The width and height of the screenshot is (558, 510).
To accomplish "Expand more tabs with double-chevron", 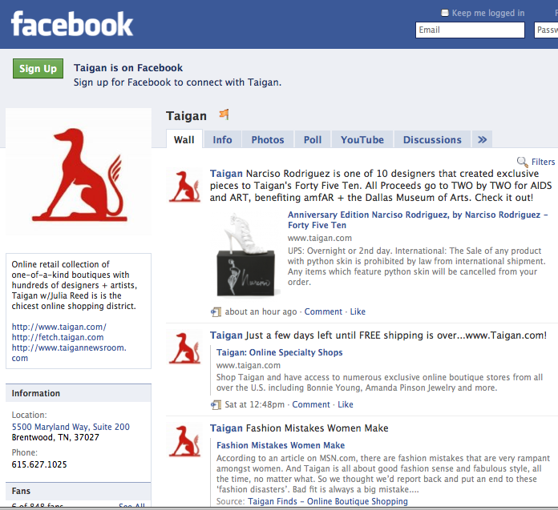I will point(482,139).
